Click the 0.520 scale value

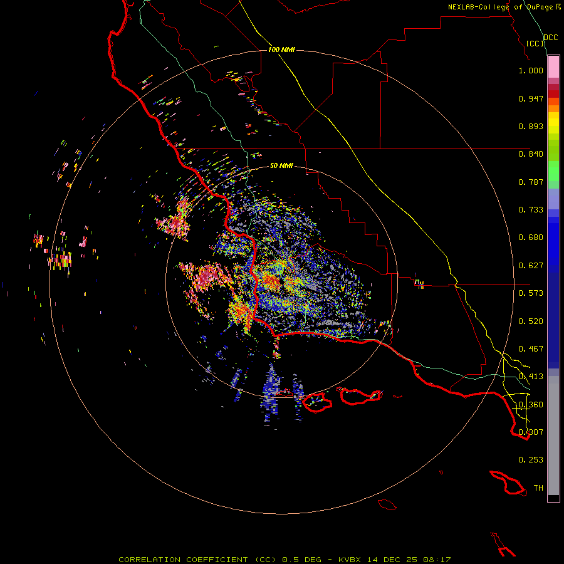pos(531,321)
